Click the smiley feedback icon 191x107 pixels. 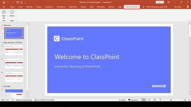(188, 7)
